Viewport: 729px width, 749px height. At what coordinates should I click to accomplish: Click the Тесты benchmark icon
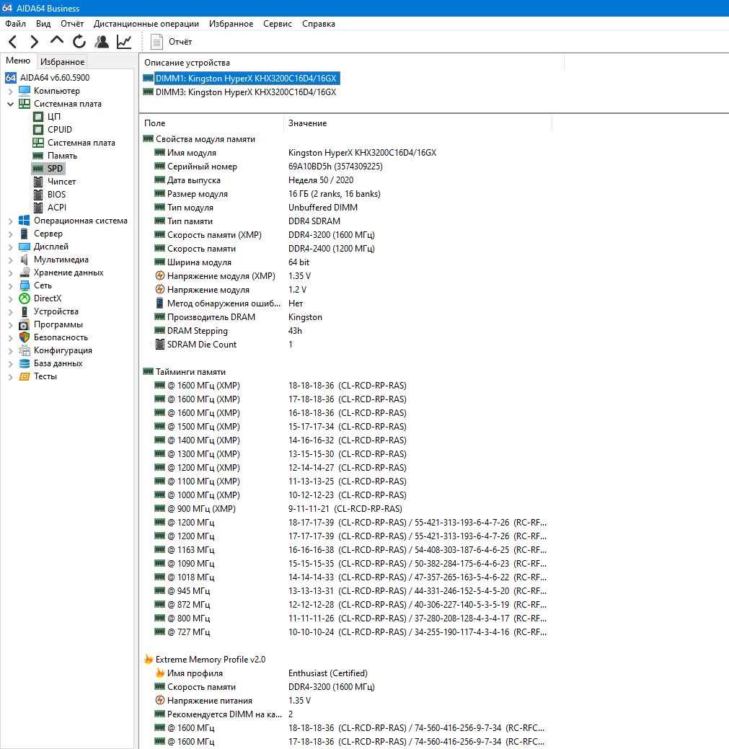[25, 376]
